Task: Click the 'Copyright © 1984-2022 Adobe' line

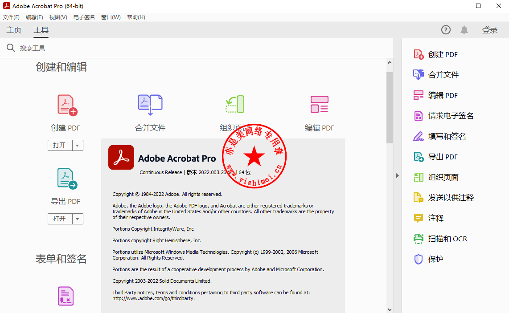Action: (167, 194)
